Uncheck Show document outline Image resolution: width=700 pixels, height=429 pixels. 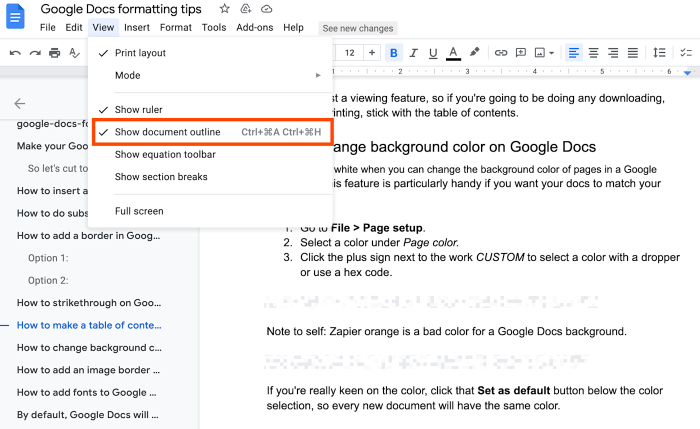coord(210,132)
